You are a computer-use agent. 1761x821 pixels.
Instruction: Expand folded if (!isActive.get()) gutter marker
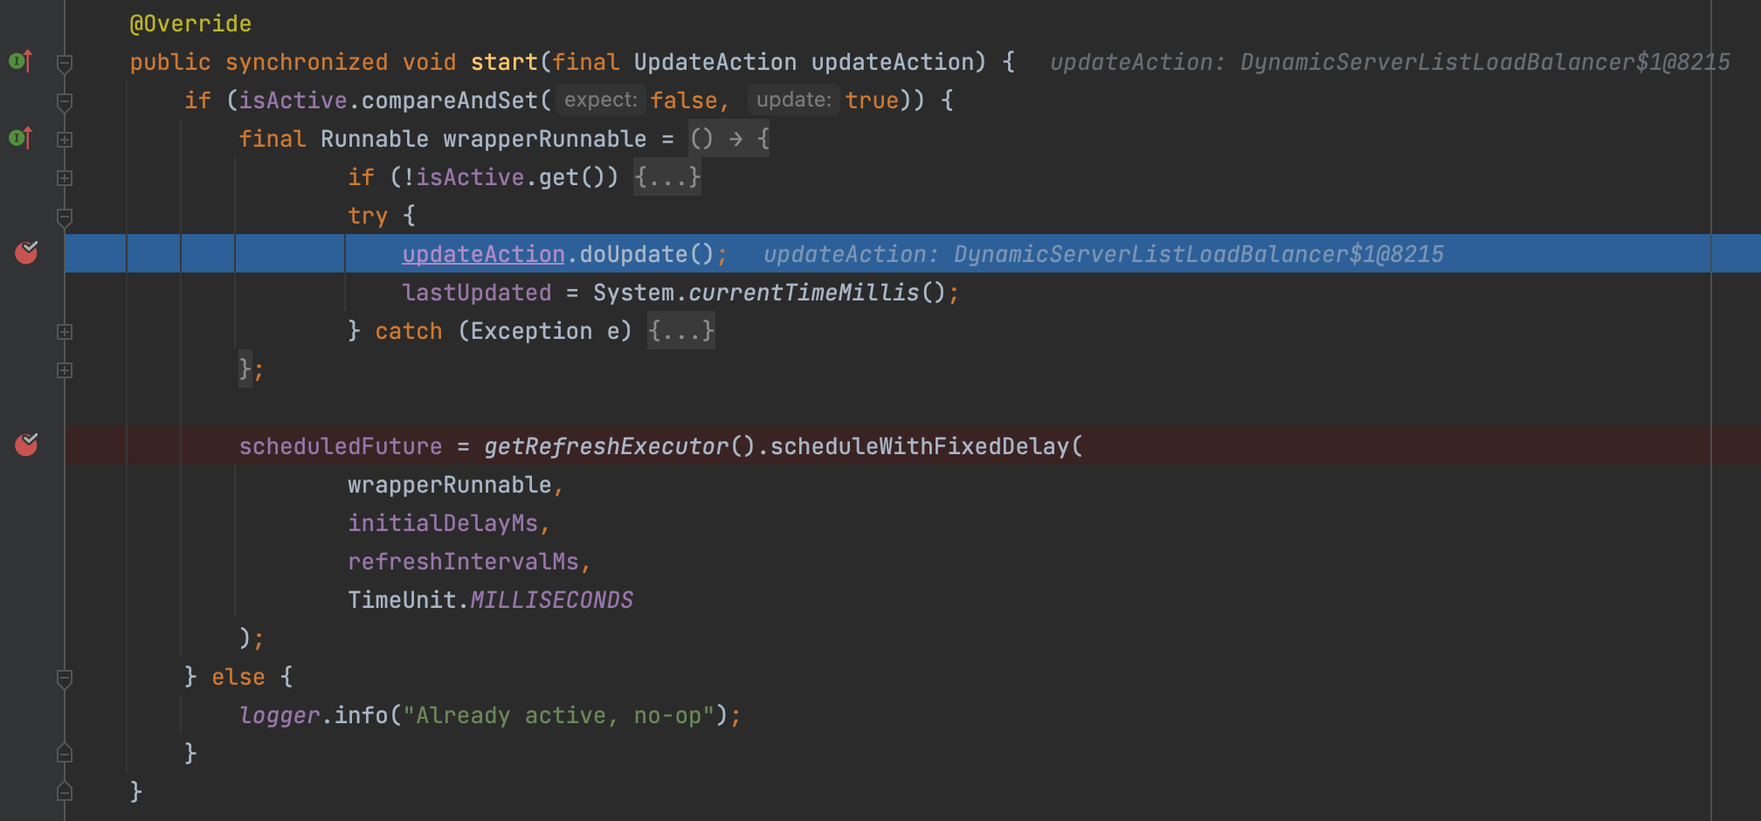(x=64, y=177)
